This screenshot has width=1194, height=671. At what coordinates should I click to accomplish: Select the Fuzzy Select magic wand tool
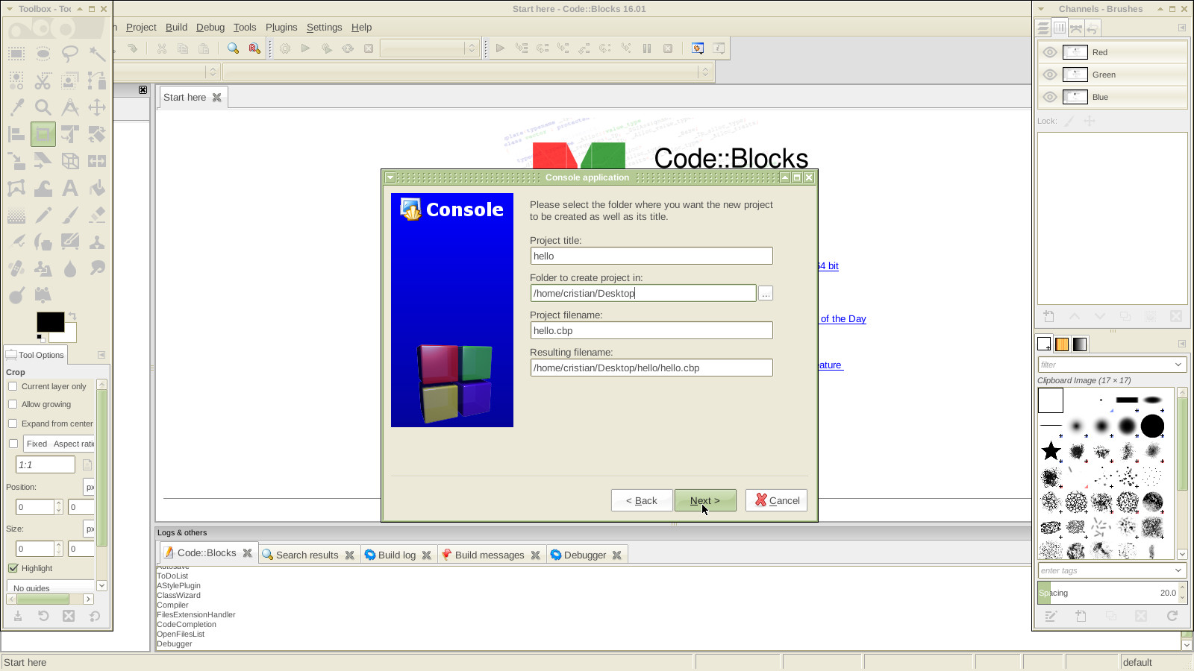tap(97, 54)
